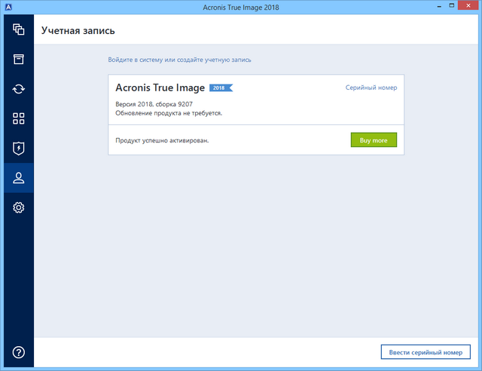Click the Buy more button
Screen dimensions: 482x371
[374, 140]
